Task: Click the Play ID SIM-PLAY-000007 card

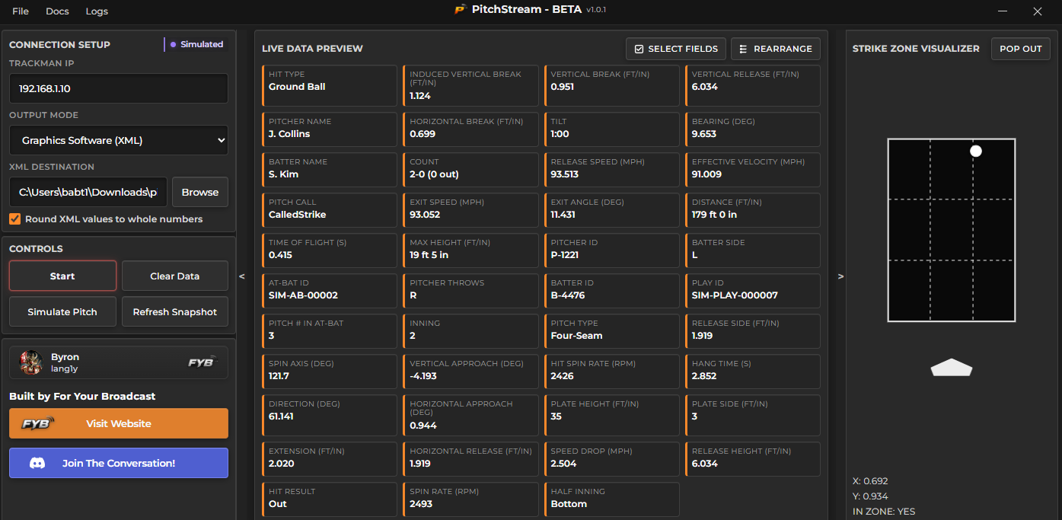Action: 754,290
